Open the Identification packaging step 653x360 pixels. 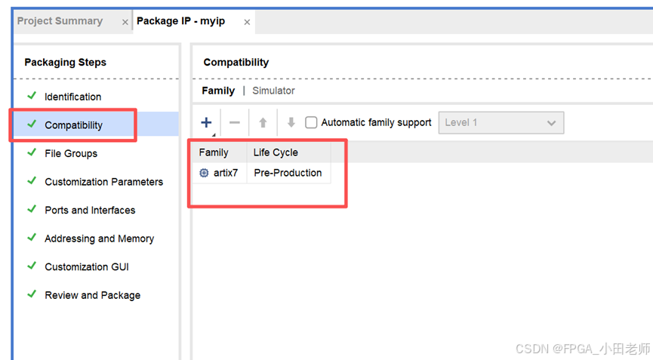coord(73,97)
